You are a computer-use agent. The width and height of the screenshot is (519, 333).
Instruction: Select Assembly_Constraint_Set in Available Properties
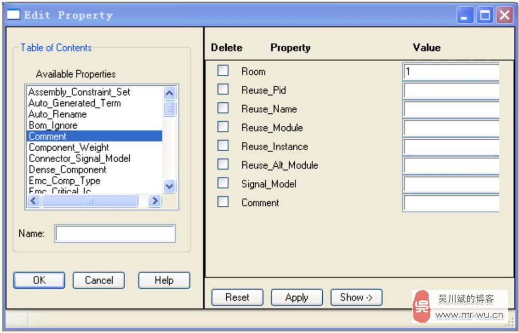94,92
